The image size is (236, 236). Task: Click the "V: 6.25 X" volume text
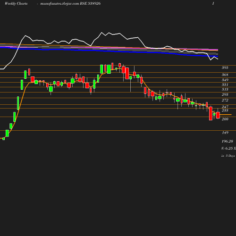[228, 148]
